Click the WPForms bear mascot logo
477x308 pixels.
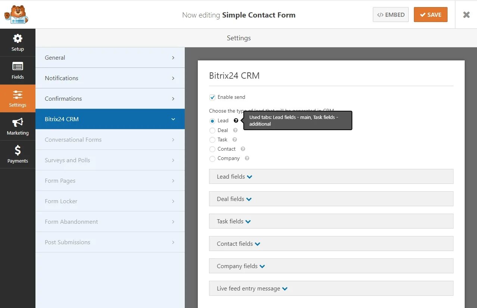pyautogui.click(x=16, y=15)
